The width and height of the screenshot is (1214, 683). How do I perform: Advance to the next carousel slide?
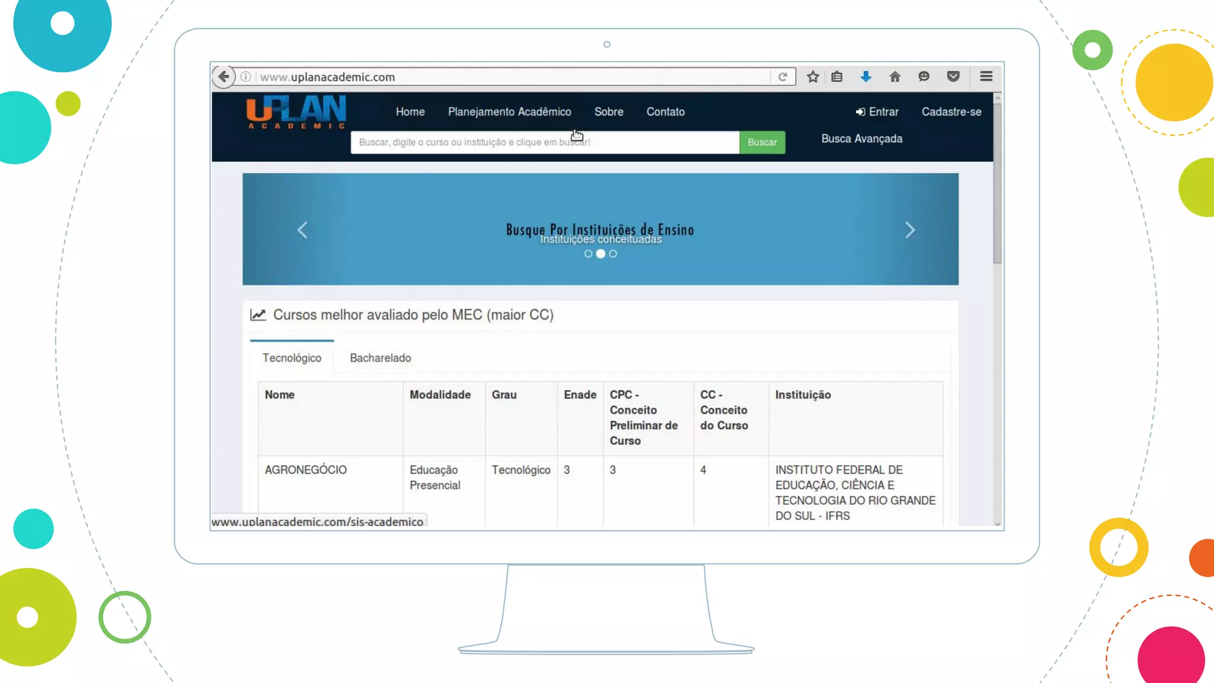(x=910, y=230)
